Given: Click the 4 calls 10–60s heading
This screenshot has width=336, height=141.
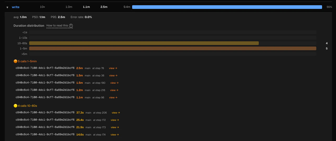Looking at the screenshot, I should (27, 106).
